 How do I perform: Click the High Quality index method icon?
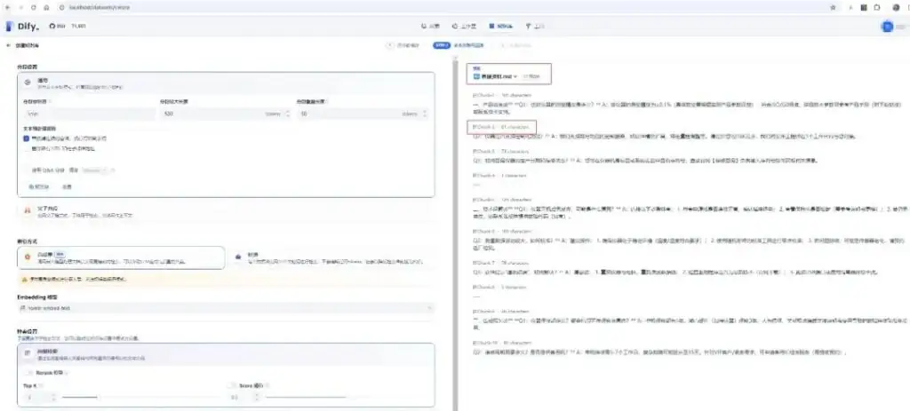28,257
